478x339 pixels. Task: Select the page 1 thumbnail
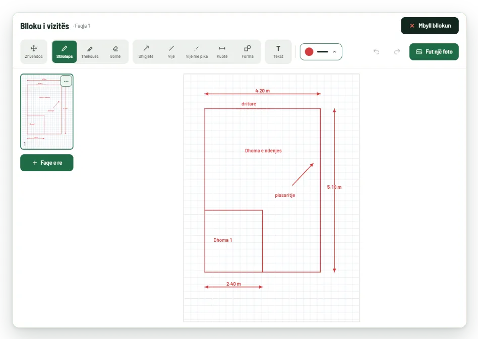tap(47, 111)
